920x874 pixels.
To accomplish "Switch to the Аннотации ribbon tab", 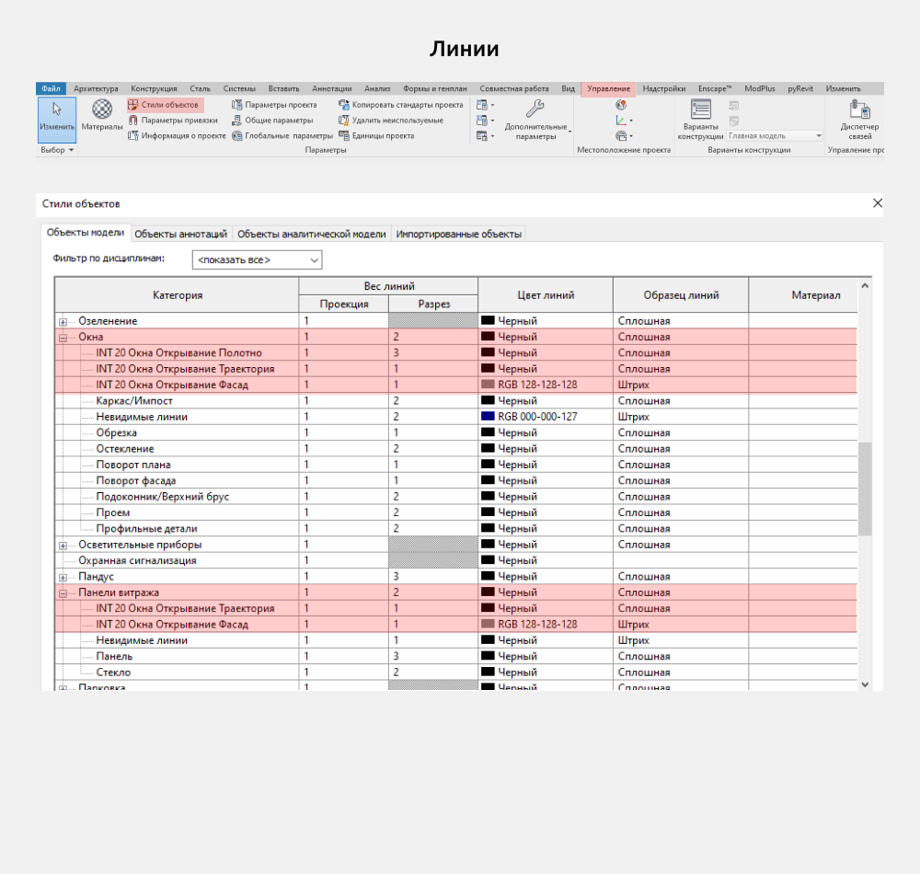I will coord(331,88).
